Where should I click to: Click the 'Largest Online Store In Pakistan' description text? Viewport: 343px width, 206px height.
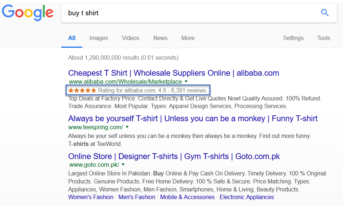[197, 182]
